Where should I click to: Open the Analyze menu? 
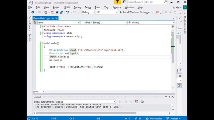coord(117,7)
